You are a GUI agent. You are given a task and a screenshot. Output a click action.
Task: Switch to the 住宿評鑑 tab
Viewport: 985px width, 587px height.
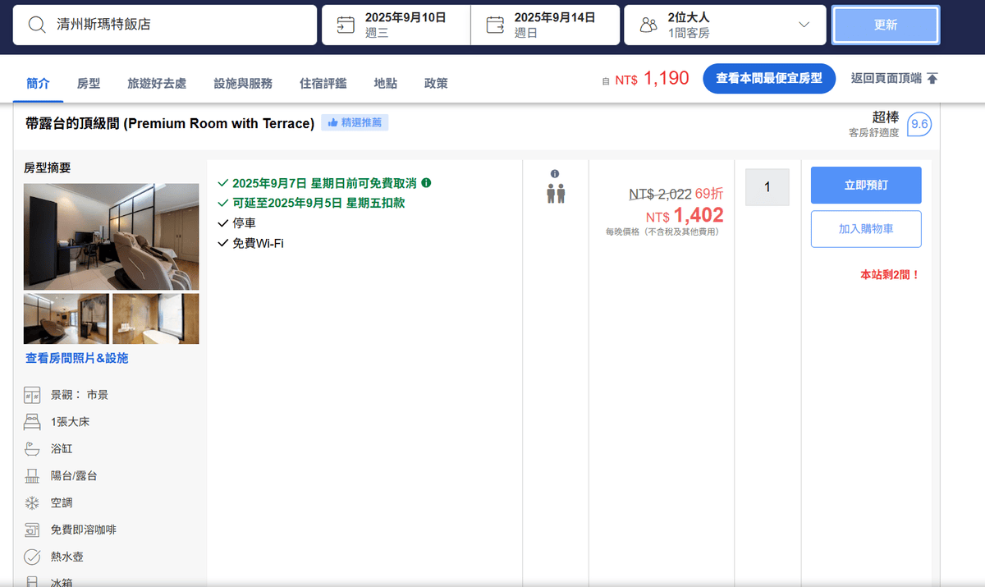tap(323, 83)
